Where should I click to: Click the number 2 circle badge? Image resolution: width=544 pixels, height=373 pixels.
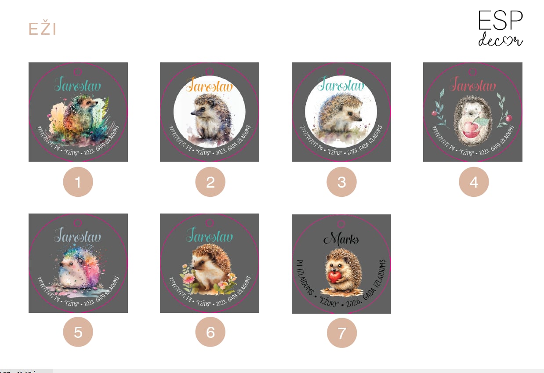pos(210,182)
